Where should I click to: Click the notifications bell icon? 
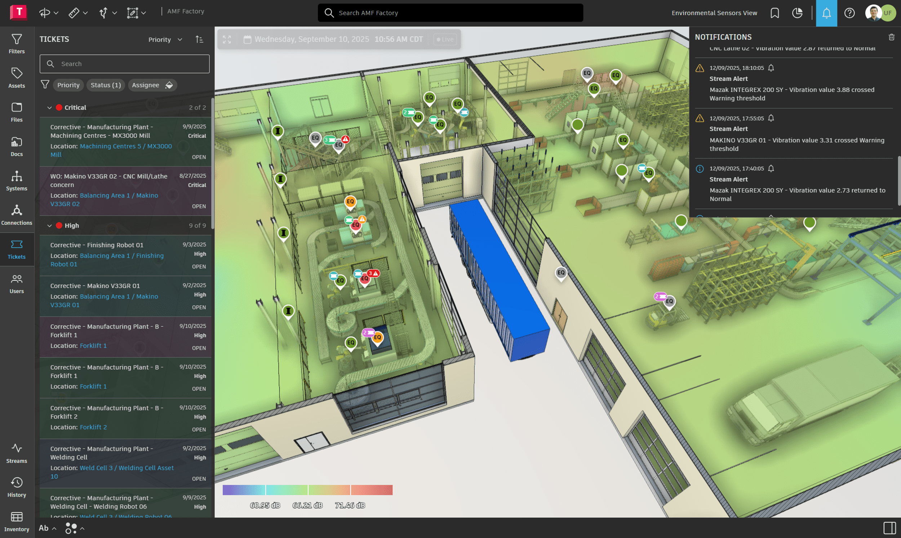(826, 13)
